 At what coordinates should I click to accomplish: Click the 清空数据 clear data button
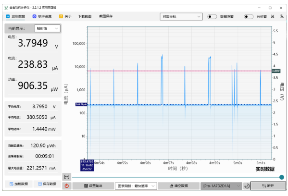[178, 186]
